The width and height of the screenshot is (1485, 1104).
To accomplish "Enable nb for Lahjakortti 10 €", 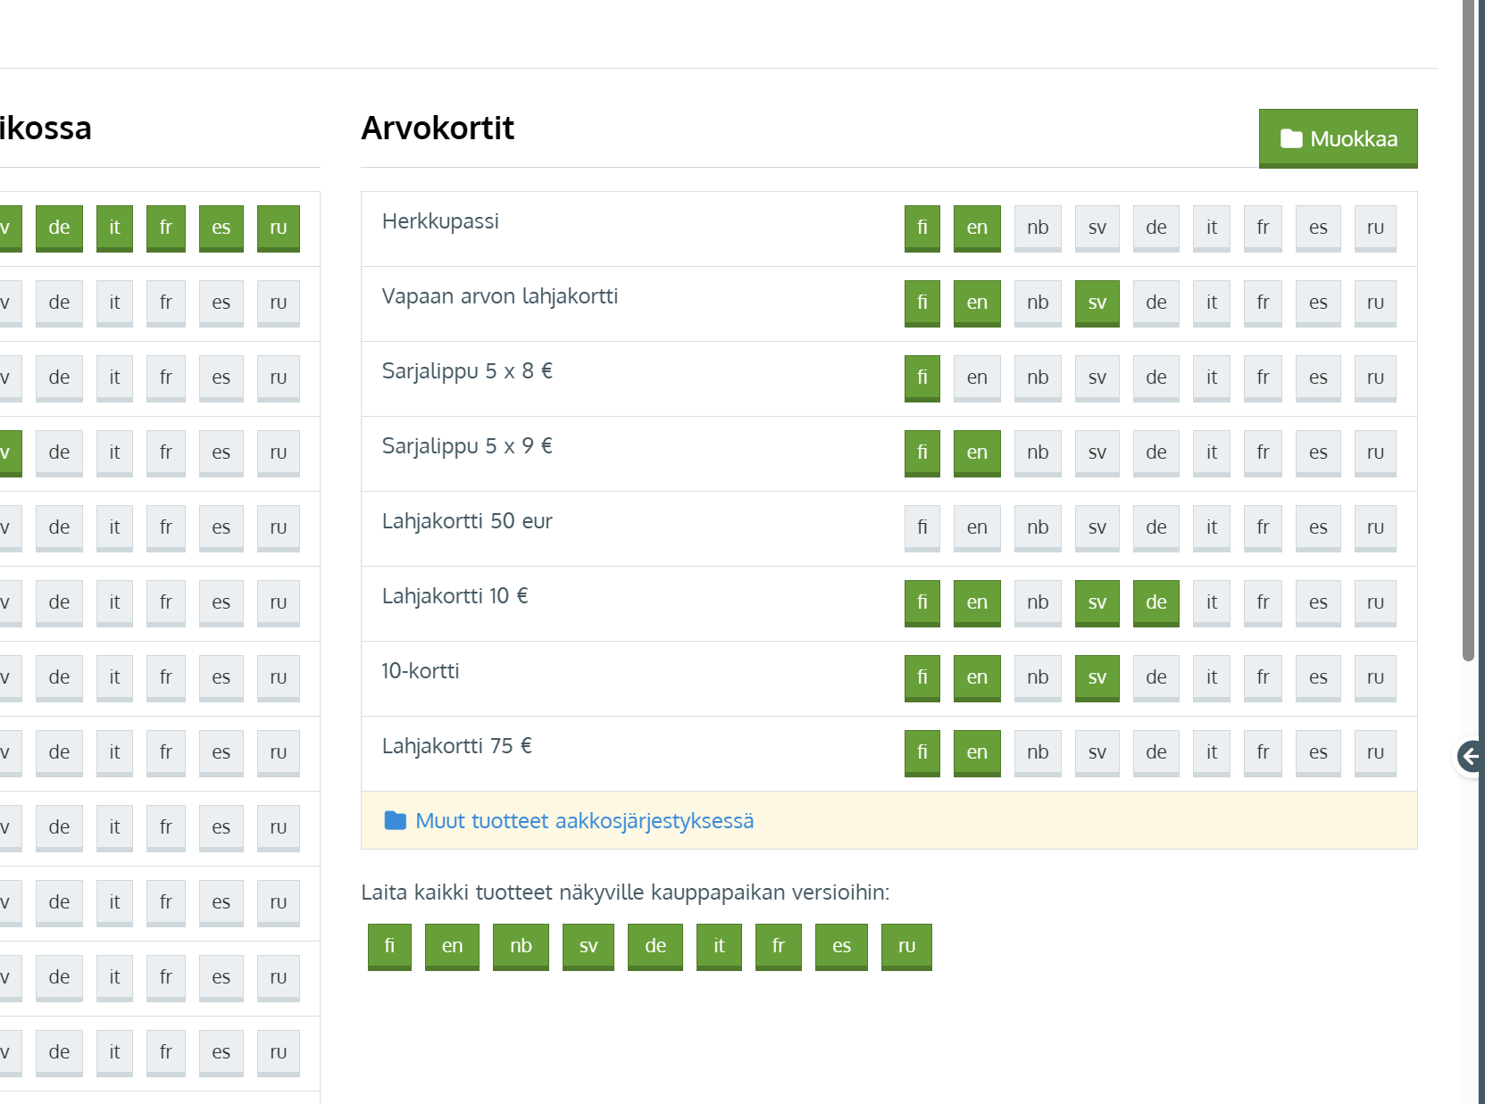I will [1038, 603].
